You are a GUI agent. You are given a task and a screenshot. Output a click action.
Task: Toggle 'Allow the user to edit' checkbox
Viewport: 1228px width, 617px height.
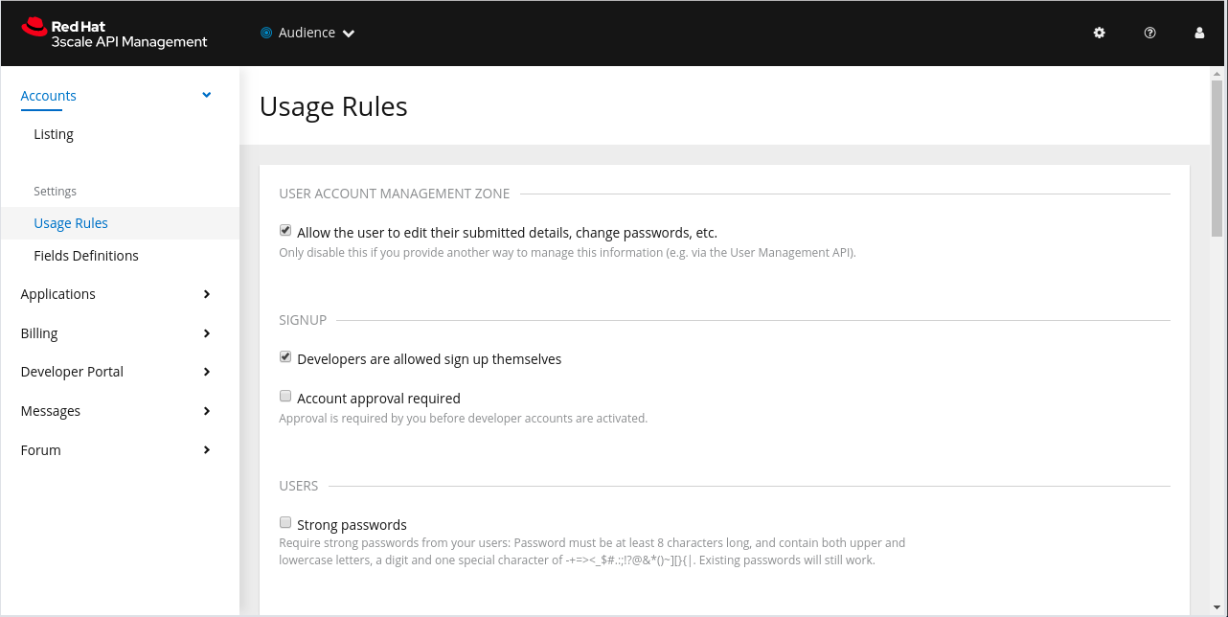point(285,231)
